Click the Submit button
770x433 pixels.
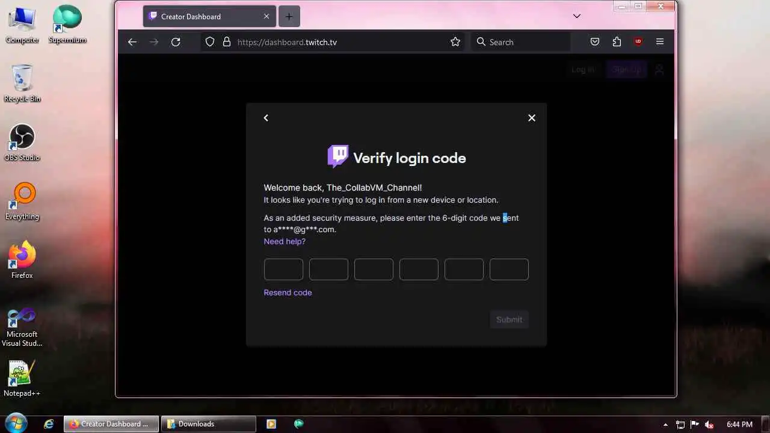[x=509, y=319]
